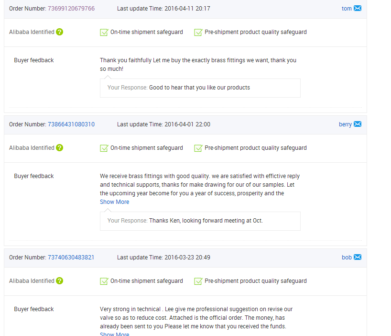The image size is (391, 336).
Task: Open order number 73740630483821
Action: point(71,258)
